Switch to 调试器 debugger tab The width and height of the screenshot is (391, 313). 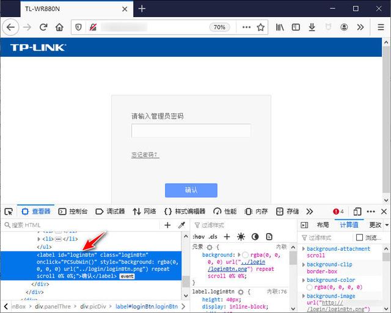coord(110,212)
